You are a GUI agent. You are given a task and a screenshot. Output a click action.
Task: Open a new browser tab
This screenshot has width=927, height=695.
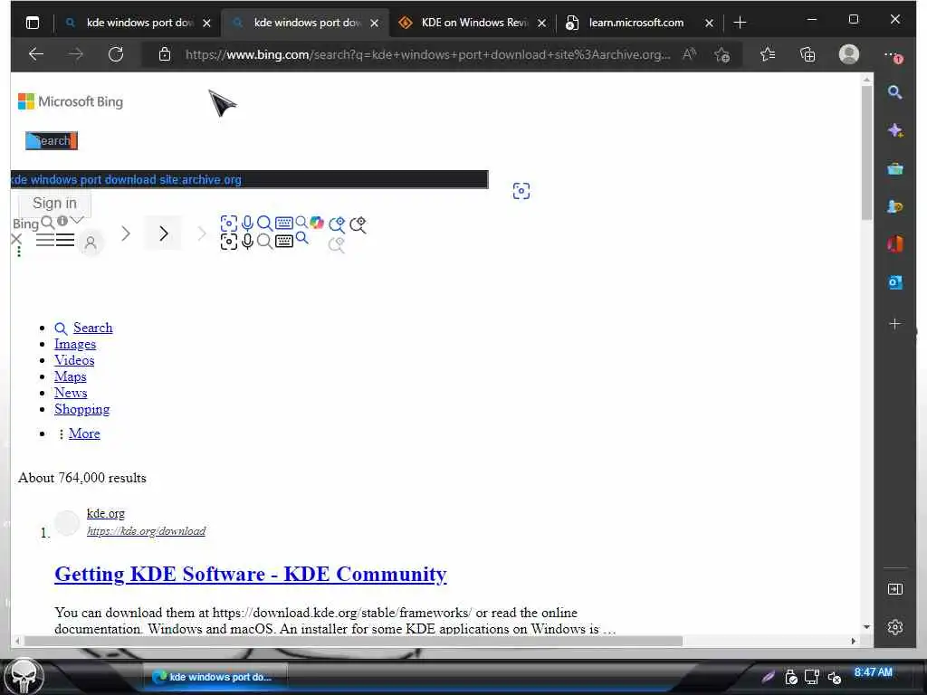point(740,23)
